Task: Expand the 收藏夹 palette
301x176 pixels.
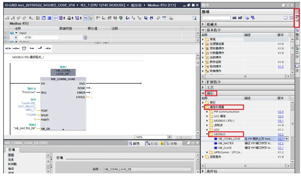Action: pyautogui.click(x=203, y=24)
